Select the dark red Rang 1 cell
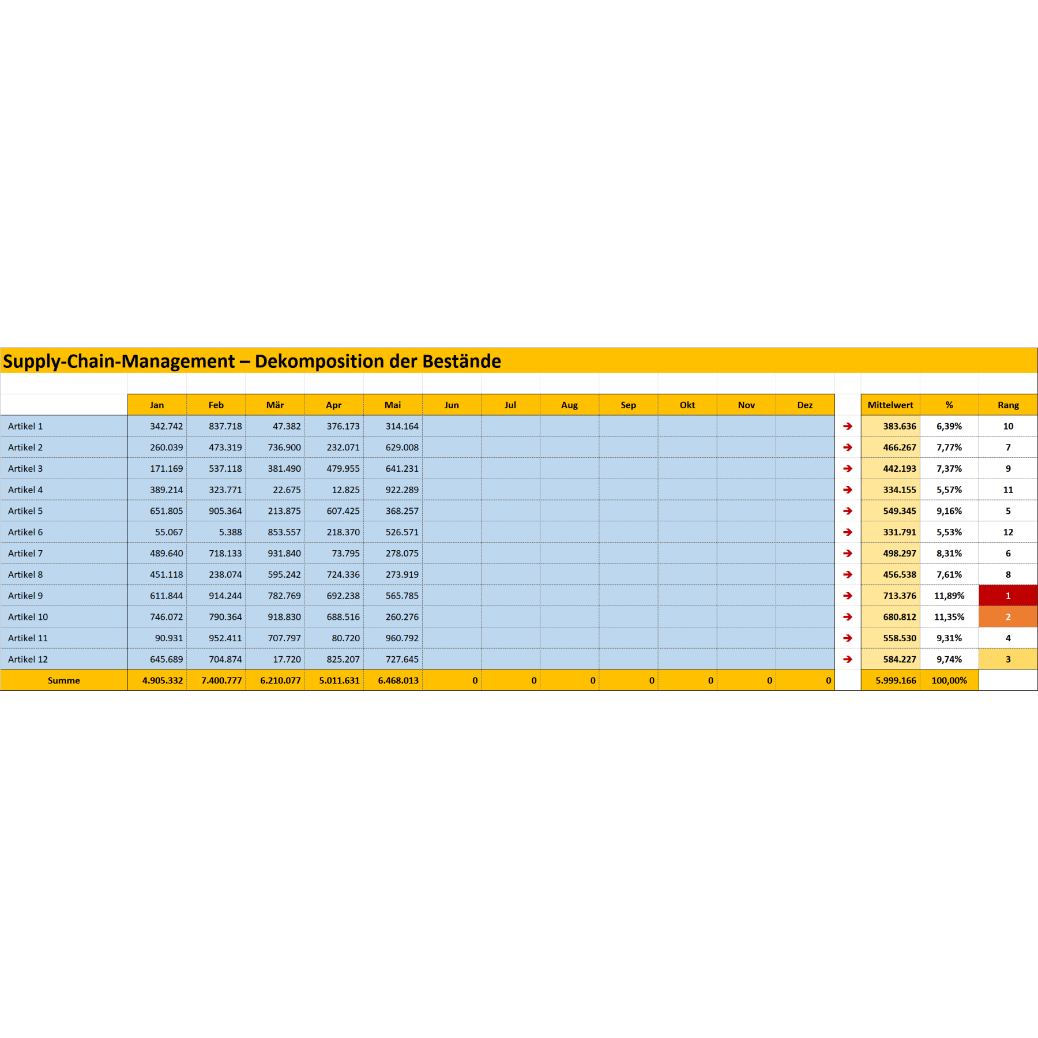The height and width of the screenshot is (1038, 1038). pos(1007,596)
